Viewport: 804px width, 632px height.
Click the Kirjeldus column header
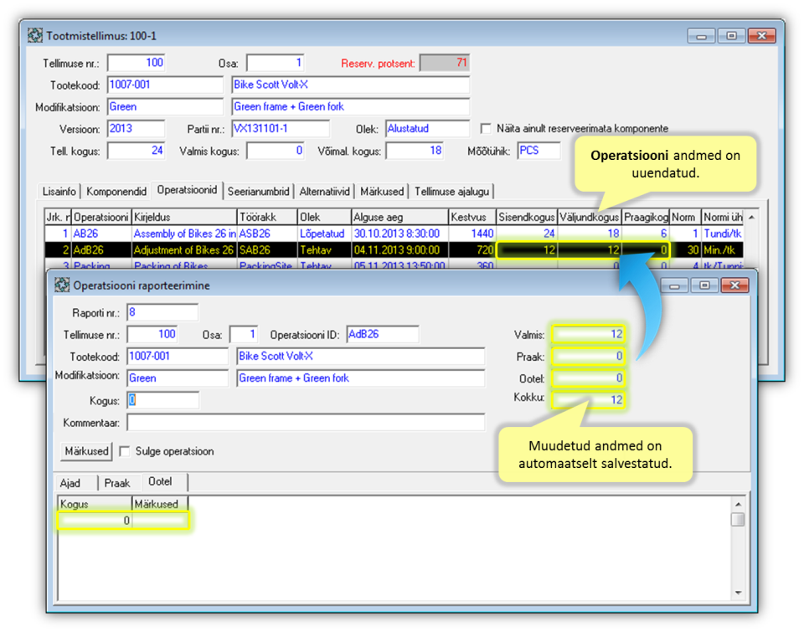[184, 218]
